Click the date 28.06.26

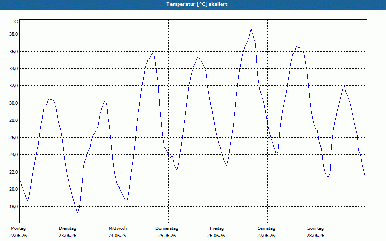(x=316, y=236)
